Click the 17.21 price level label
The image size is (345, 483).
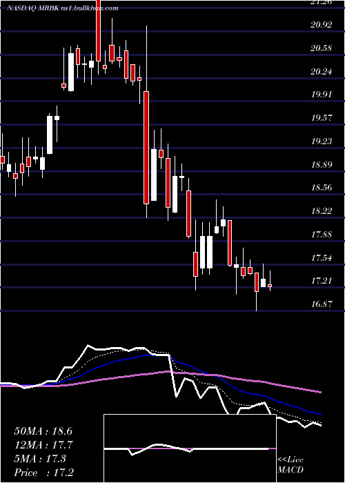click(x=322, y=280)
